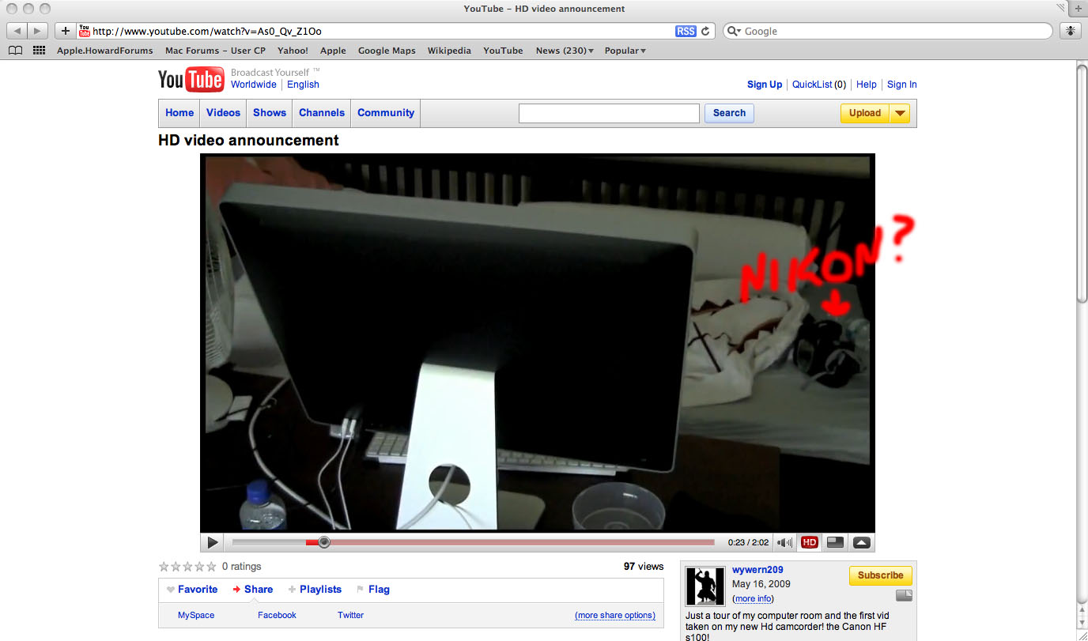Screen dimensions: 1088x641
Task: Rate the video with five stars
Action: pyautogui.click(x=211, y=567)
